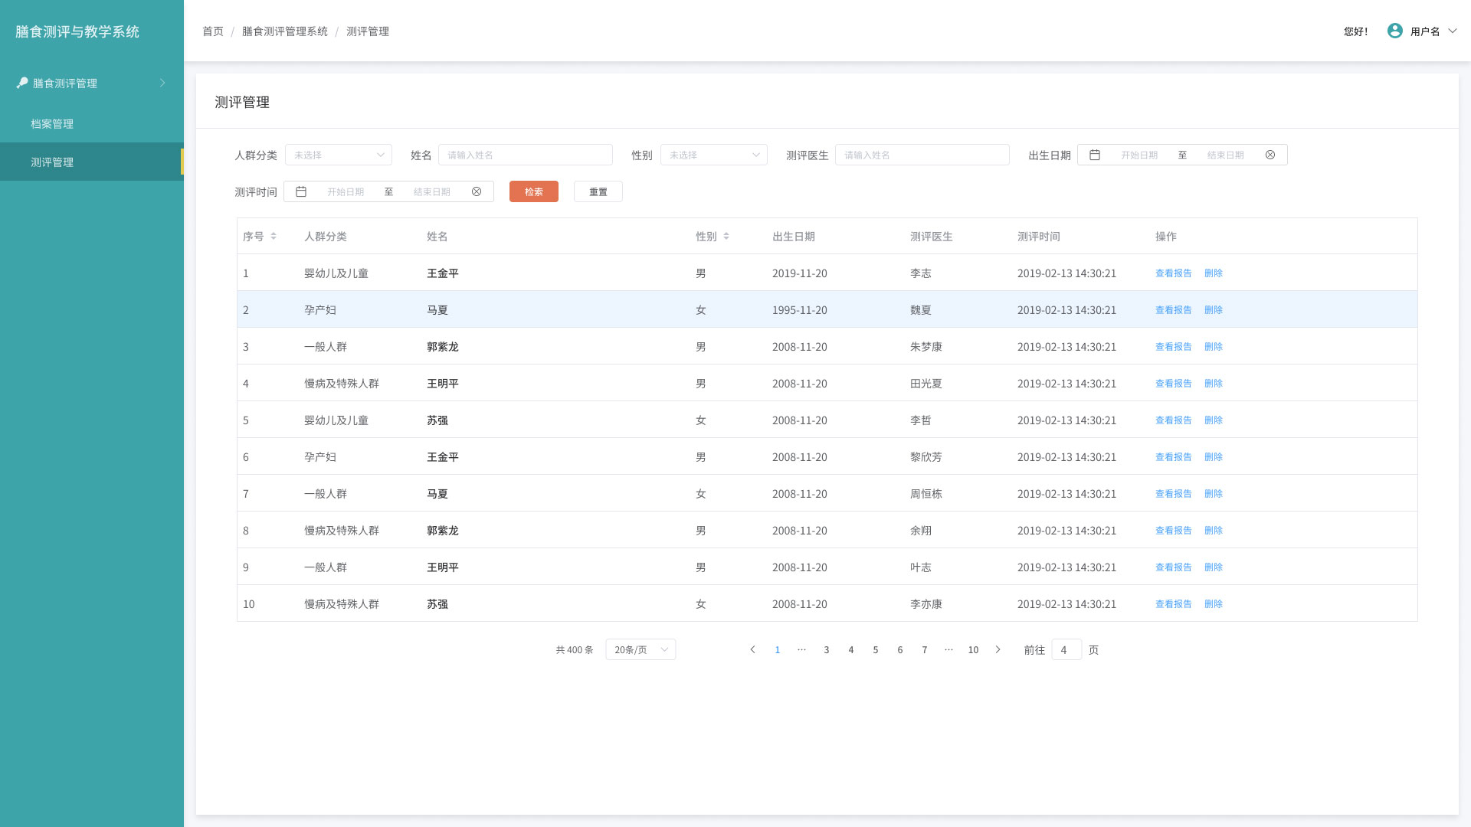Select page 3 in pagination
Image resolution: width=1471 pixels, height=827 pixels.
tap(826, 649)
